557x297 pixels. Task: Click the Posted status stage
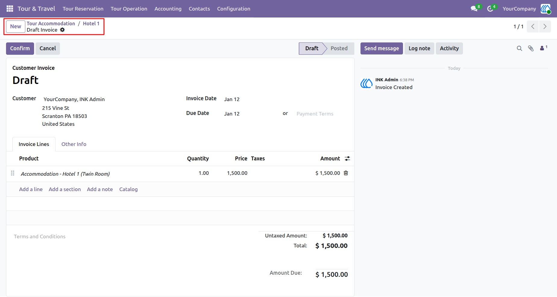[x=339, y=48]
